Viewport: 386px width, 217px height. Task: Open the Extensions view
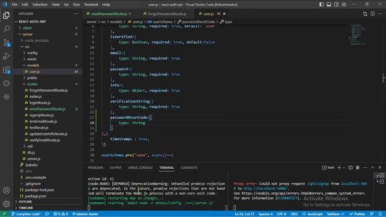pyautogui.click(x=7, y=70)
